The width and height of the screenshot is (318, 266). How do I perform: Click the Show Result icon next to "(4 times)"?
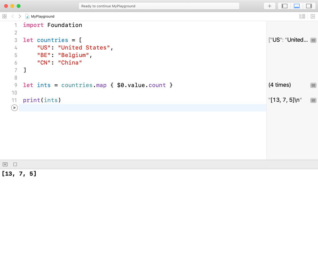click(x=313, y=85)
